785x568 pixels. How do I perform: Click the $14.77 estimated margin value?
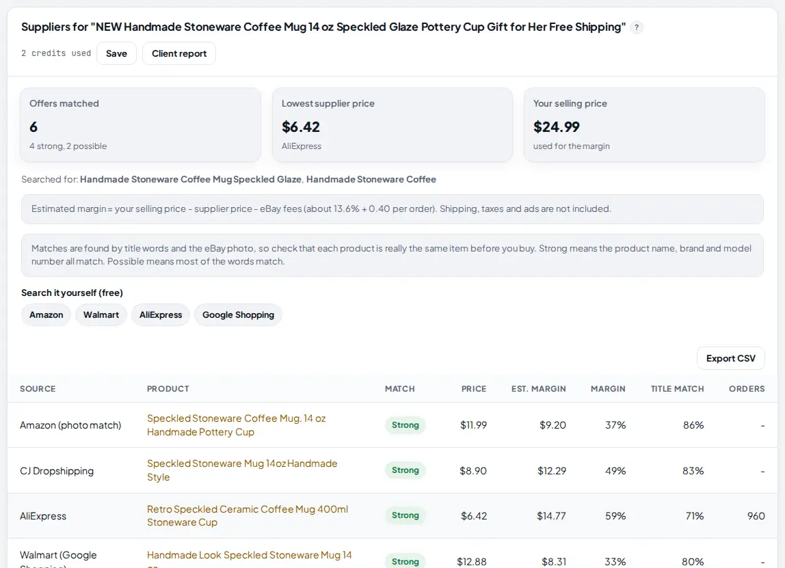(551, 516)
